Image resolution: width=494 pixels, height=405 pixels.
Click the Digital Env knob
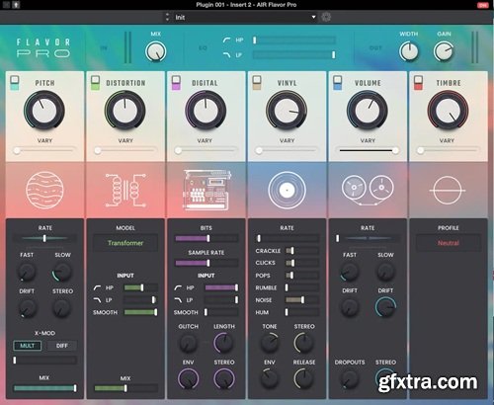point(188,378)
